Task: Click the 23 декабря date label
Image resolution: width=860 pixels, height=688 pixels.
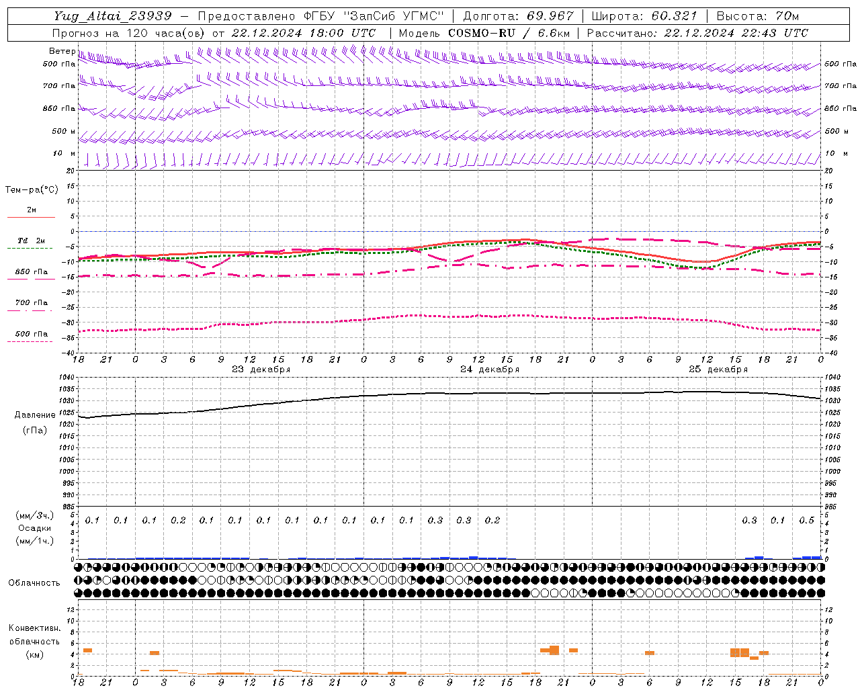Action: (x=261, y=370)
